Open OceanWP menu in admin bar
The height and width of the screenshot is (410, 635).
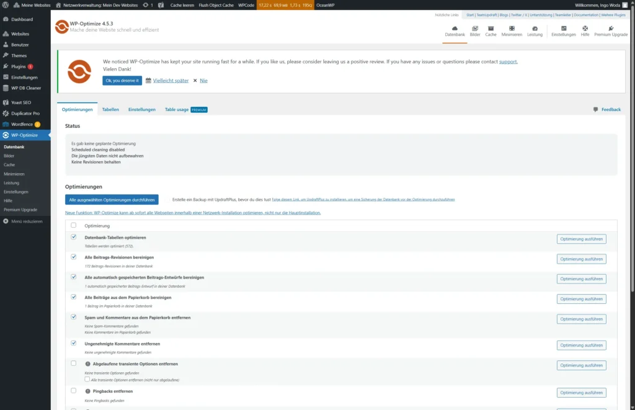point(325,5)
